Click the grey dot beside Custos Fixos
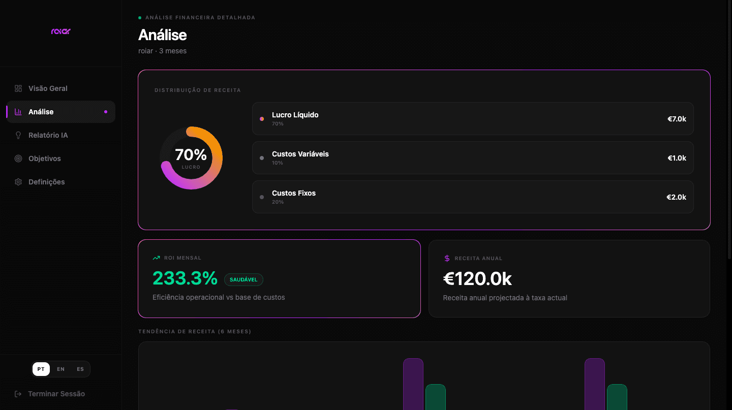 coord(262,197)
